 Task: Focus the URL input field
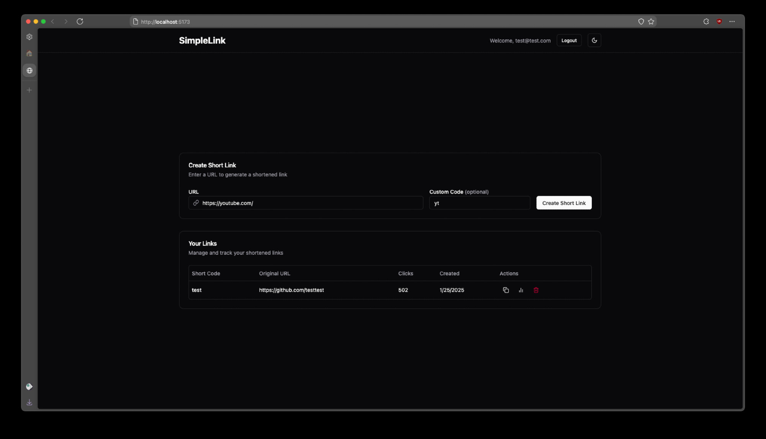coord(310,203)
